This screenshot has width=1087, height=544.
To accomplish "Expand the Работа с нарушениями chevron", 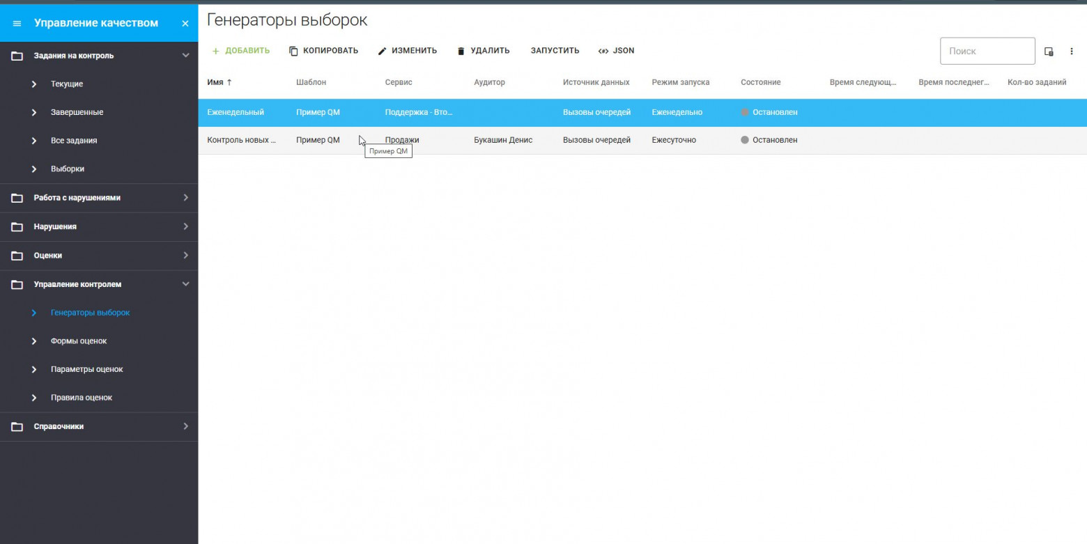I will tap(185, 198).
